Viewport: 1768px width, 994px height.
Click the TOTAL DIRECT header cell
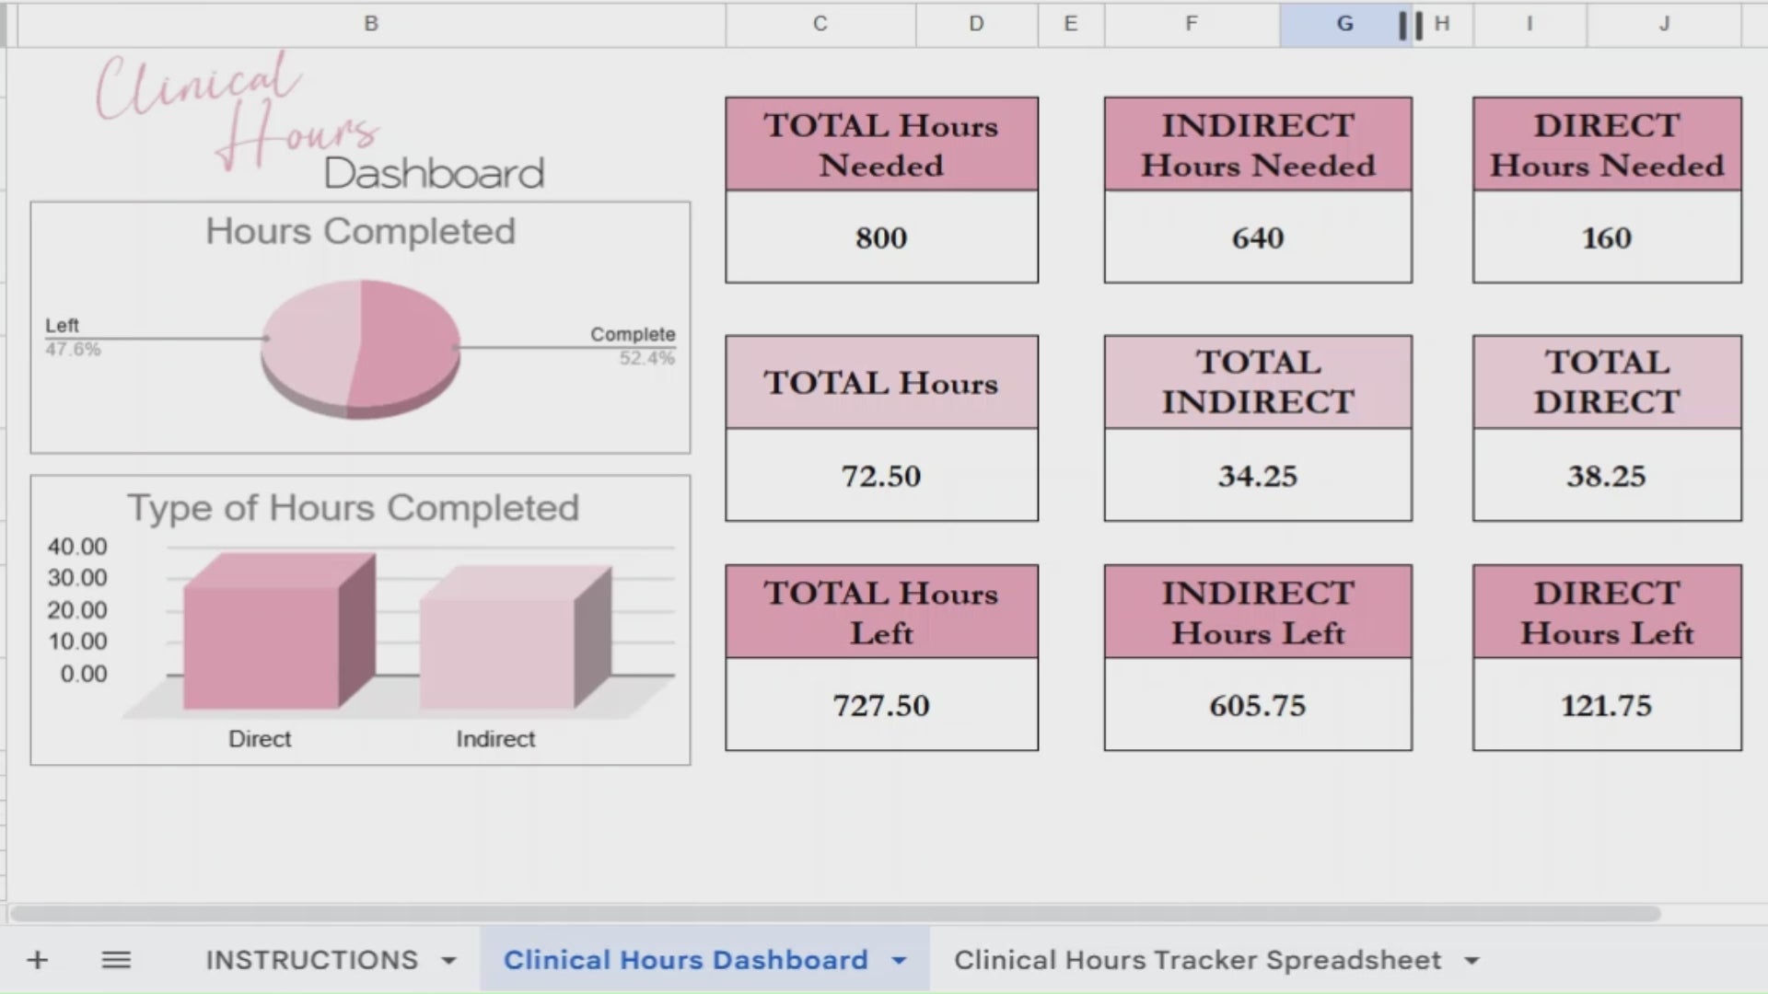[1606, 381]
